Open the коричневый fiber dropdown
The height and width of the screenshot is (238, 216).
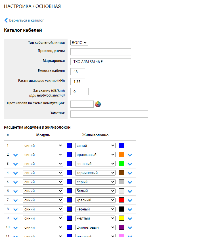[95, 173]
